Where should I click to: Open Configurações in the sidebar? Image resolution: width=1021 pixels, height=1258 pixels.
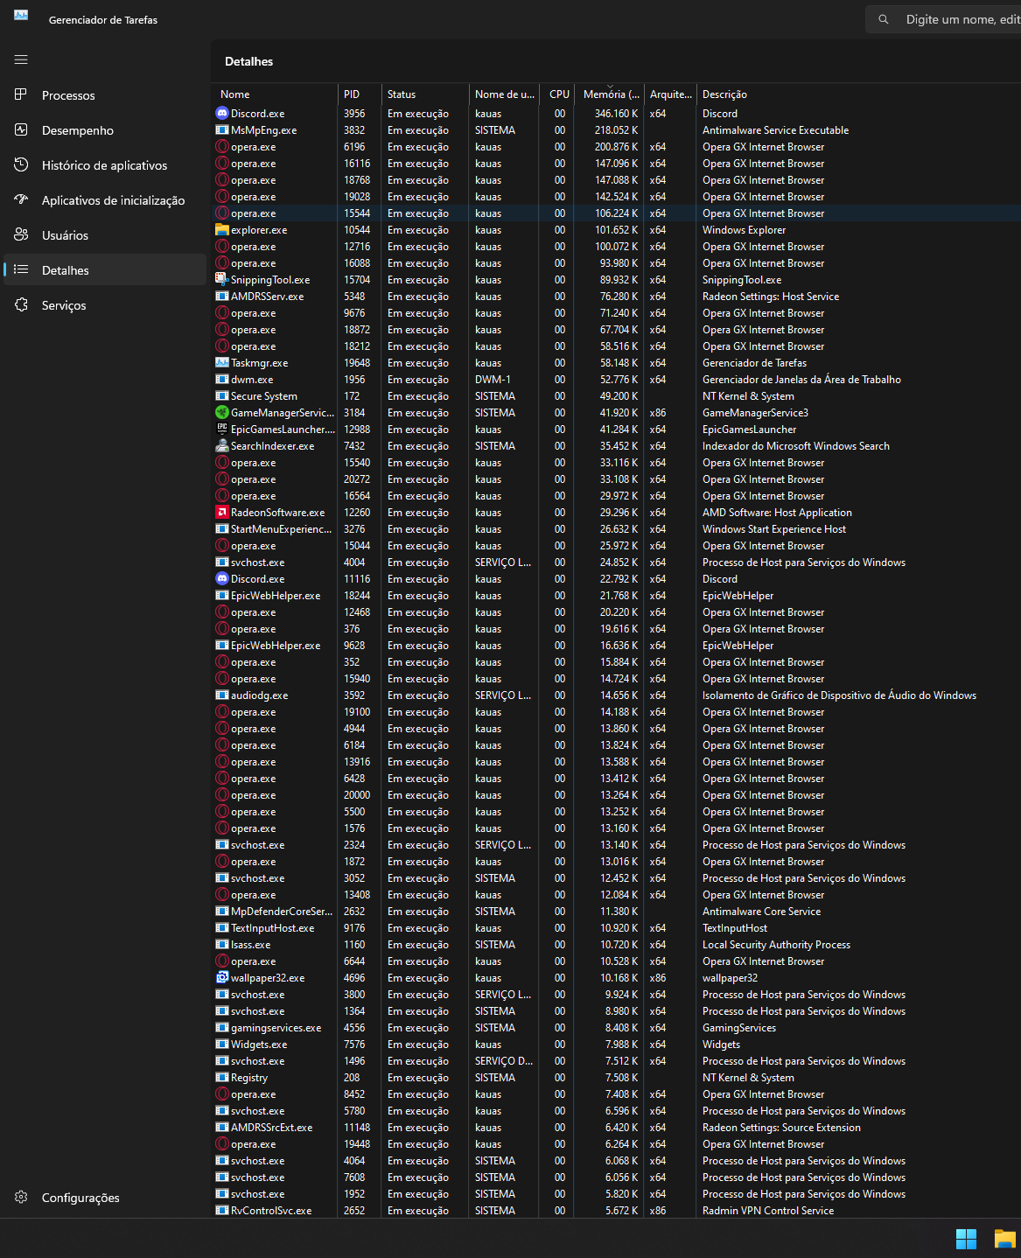pyautogui.click(x=105, y=1198)
